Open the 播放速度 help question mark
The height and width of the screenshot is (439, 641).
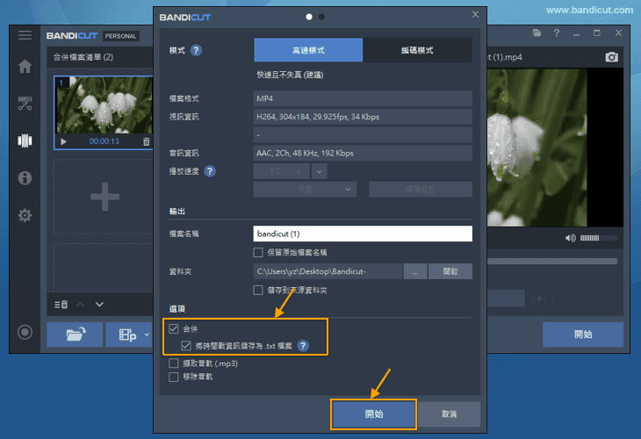(x=210, y=171)
